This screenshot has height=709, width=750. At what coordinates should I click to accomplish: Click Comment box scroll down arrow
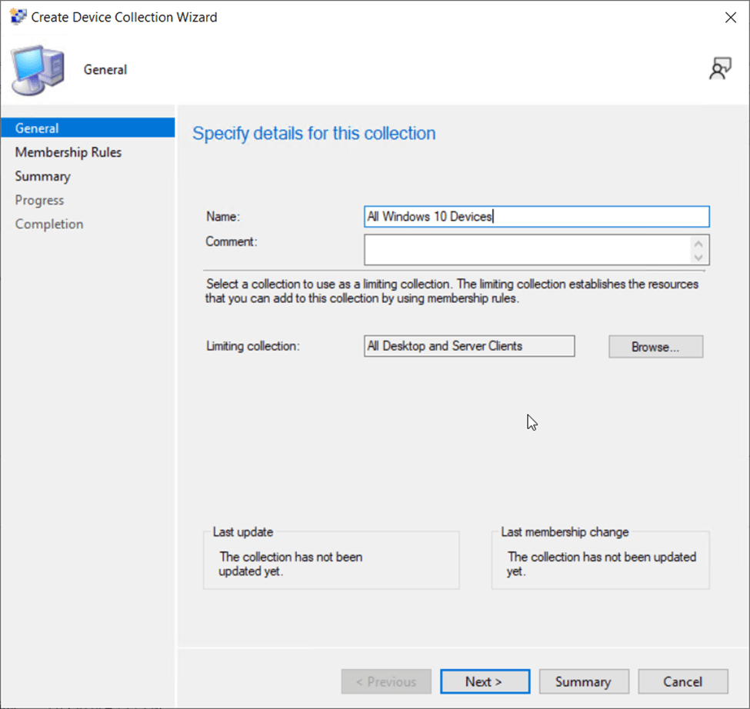698,257
